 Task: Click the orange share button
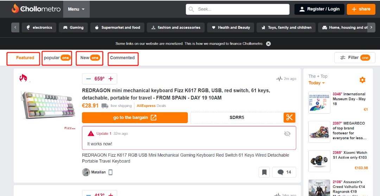[x=361, y=9]
